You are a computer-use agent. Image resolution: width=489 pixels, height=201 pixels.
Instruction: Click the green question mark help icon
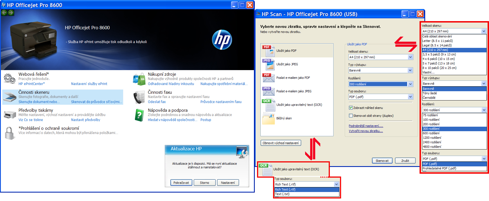click(x=139, y=115)
